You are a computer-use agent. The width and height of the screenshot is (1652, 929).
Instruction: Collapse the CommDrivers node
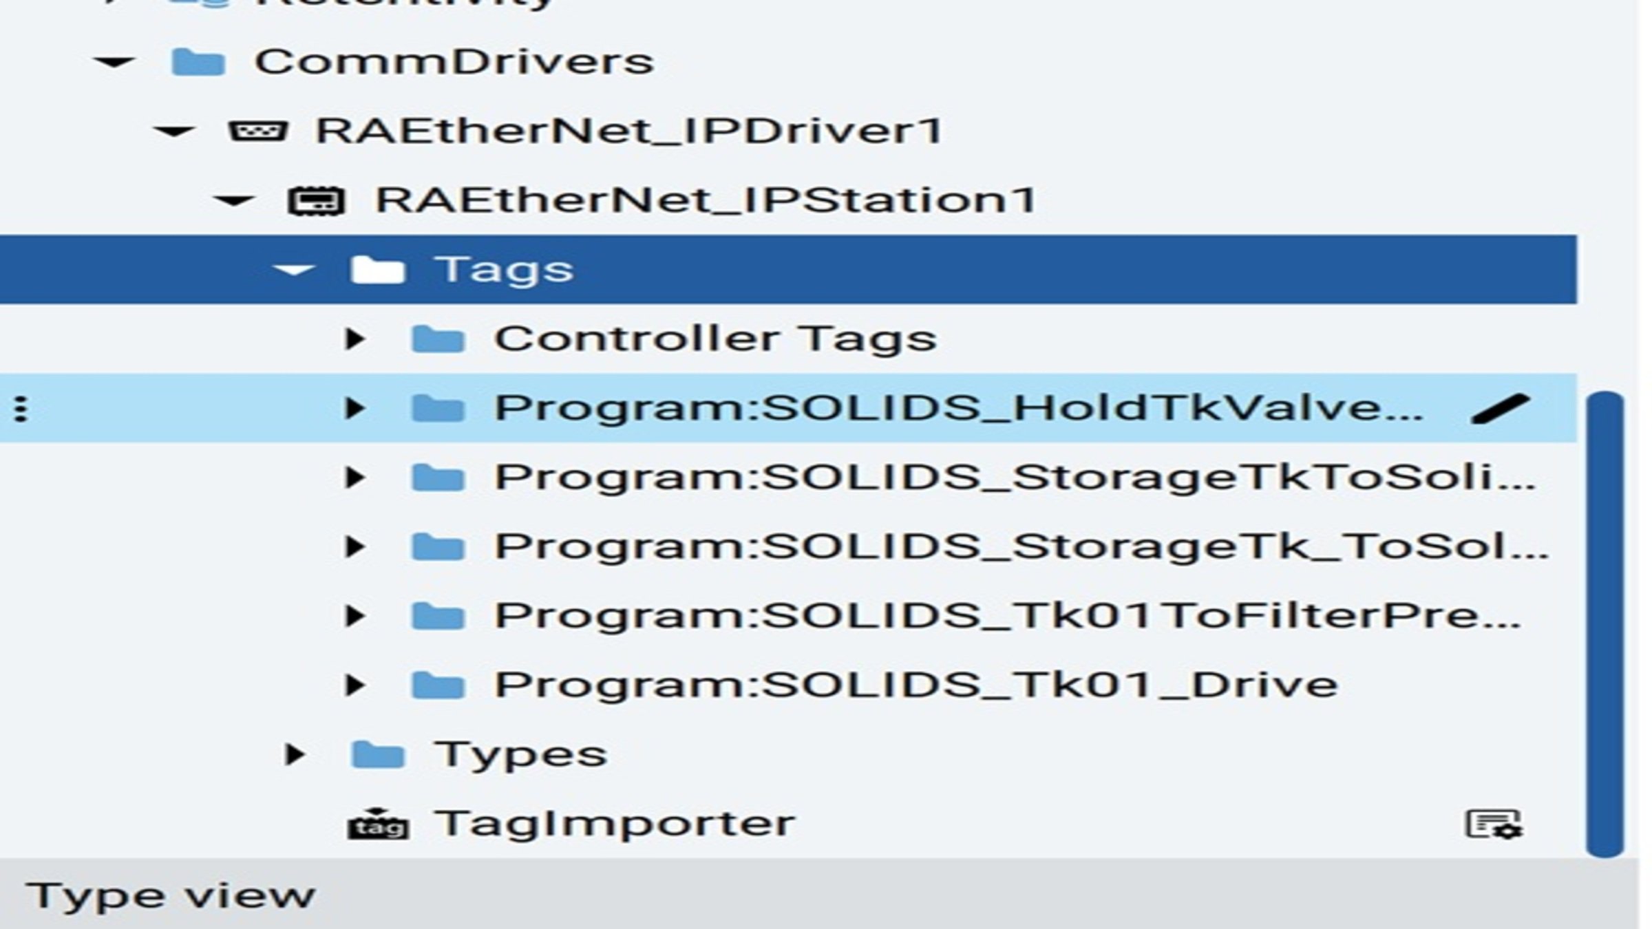point(114,62)
